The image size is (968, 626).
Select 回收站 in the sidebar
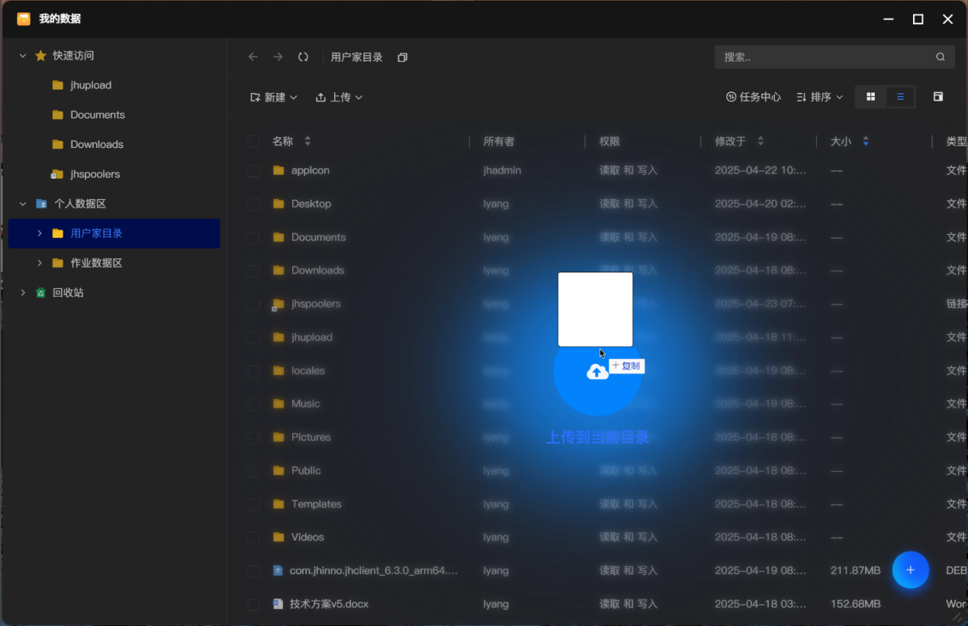[68, 293]
